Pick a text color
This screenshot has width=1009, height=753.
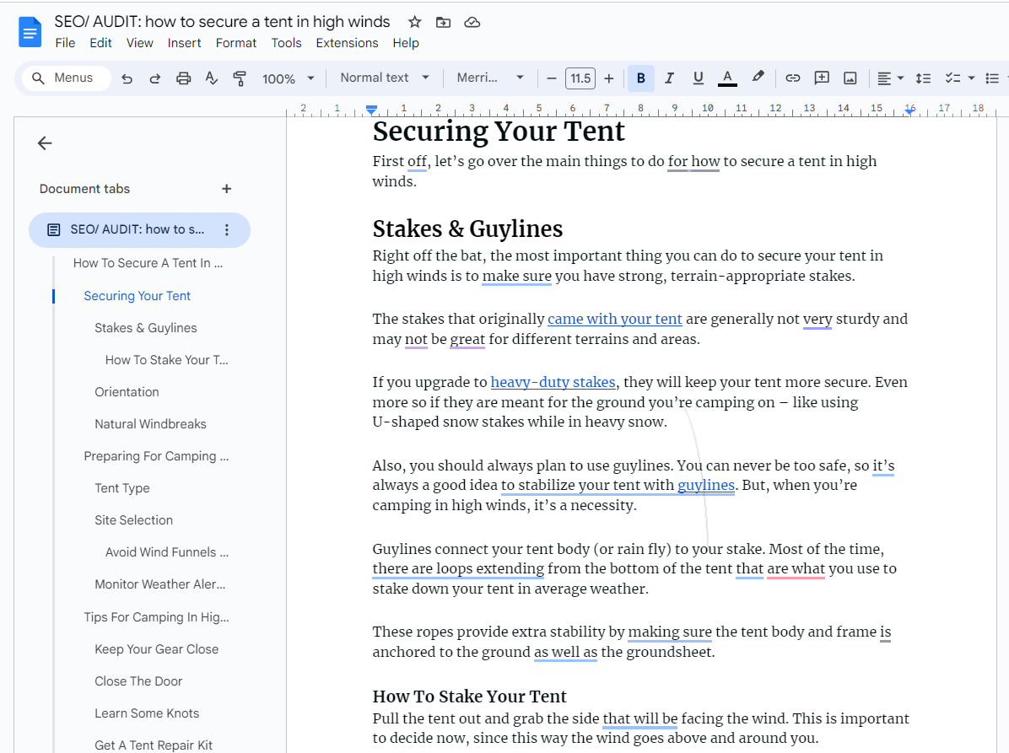click(x=727, y=78)
